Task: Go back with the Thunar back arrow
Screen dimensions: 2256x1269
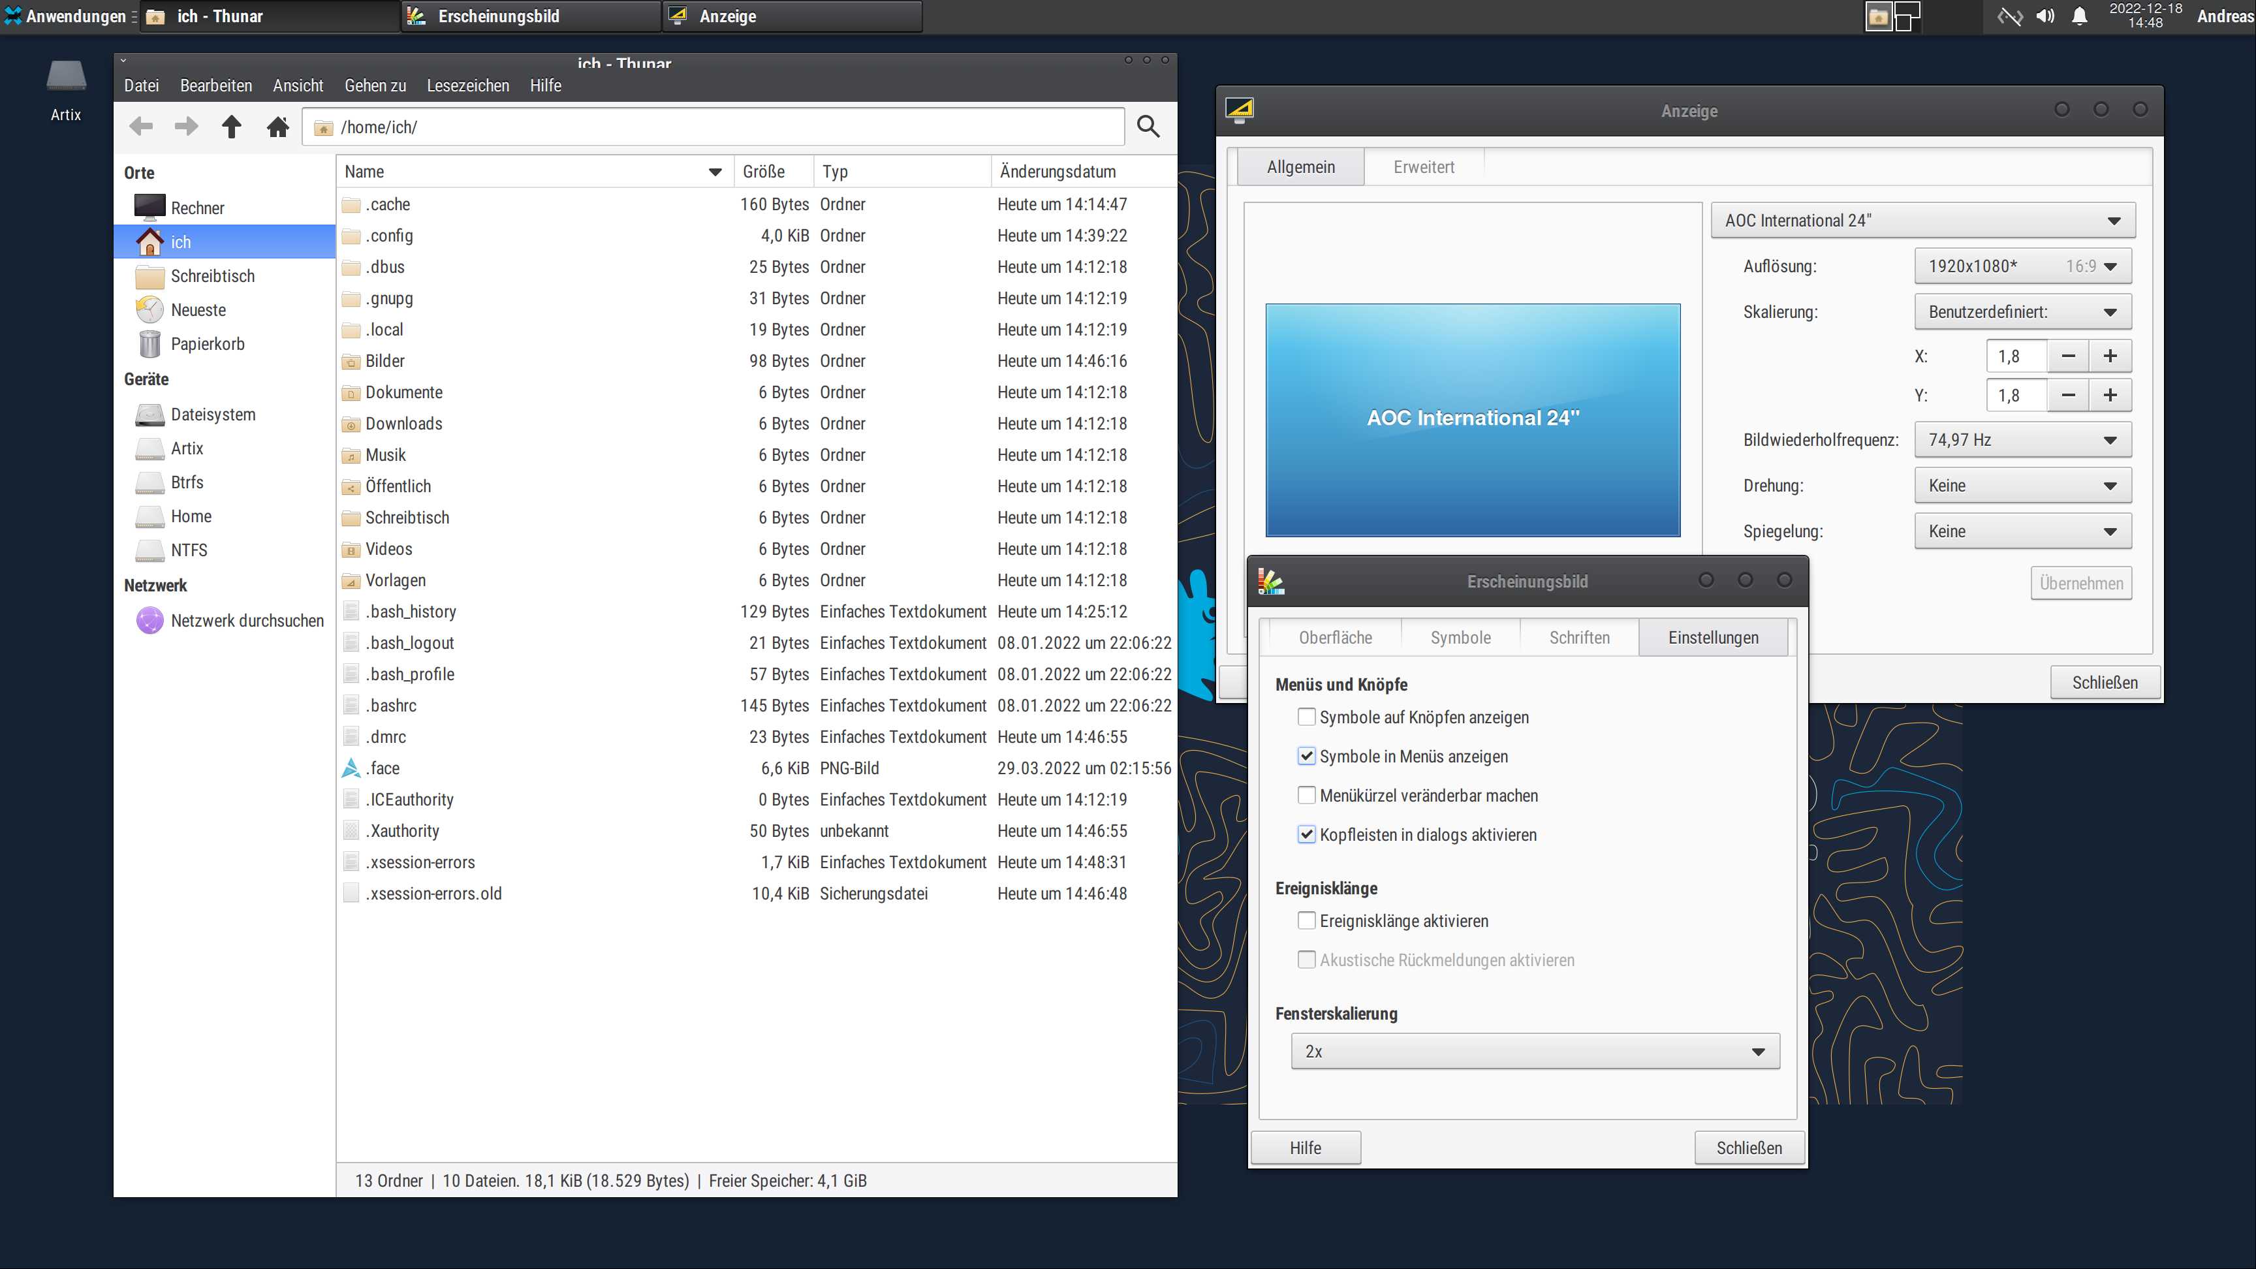Action: (140, 127)
